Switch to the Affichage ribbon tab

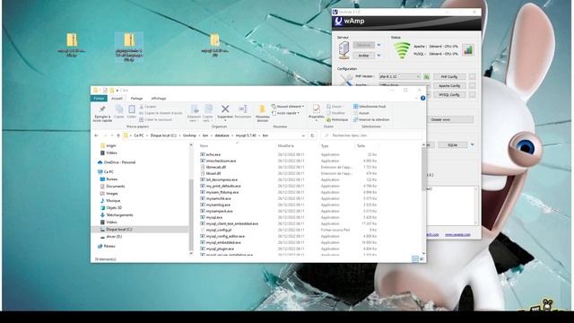coord(159,98)
